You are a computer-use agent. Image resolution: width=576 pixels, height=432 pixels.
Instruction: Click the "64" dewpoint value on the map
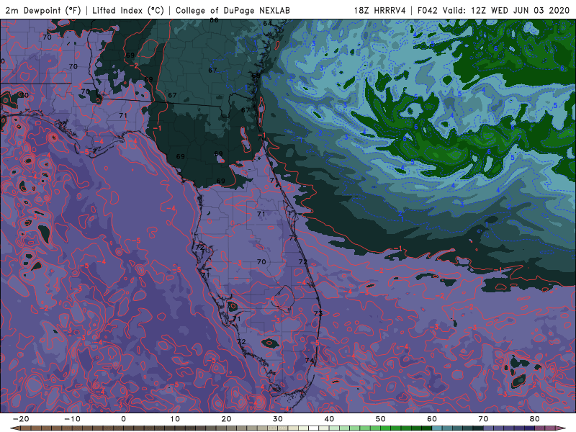coord(267,23)
